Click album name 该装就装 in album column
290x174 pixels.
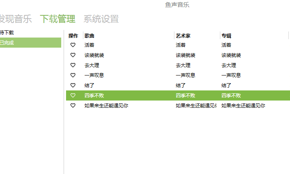click(231, 55)
